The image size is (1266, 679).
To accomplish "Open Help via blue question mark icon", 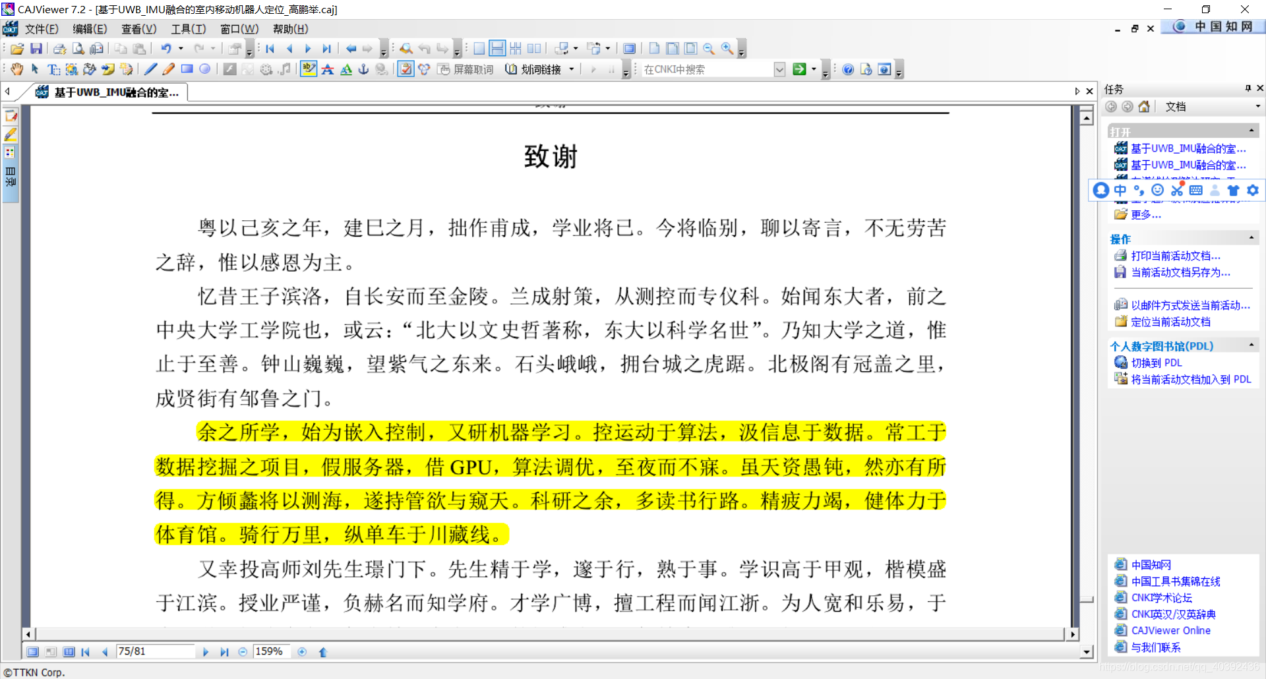I will (848, 69).
